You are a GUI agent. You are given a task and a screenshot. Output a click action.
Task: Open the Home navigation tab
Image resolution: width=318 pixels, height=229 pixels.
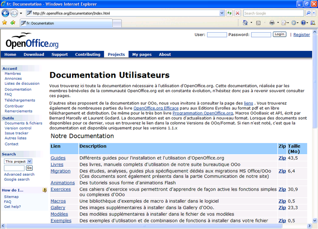click(x=10, y=54)
